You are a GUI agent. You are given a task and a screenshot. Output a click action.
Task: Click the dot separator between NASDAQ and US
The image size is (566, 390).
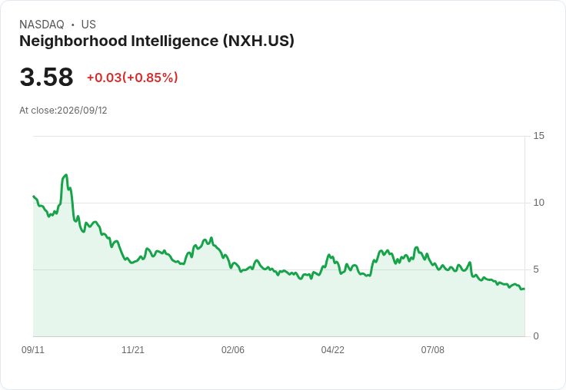[73, 25]
